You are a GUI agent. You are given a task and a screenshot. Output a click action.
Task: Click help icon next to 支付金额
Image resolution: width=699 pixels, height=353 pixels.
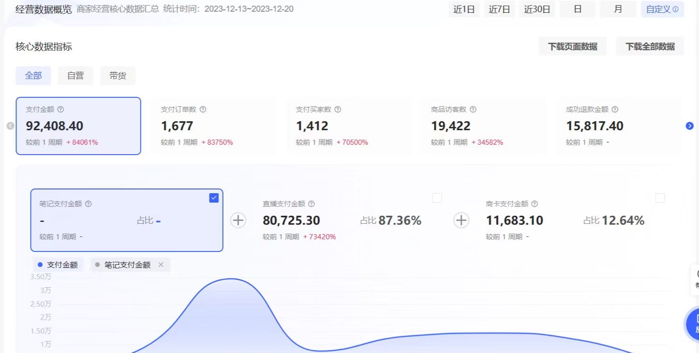point(61,110)
